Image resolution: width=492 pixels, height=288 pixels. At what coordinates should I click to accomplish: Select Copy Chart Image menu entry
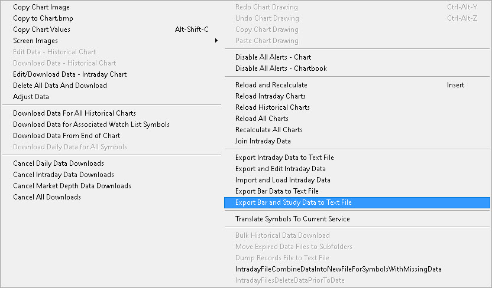coord(41,7)
